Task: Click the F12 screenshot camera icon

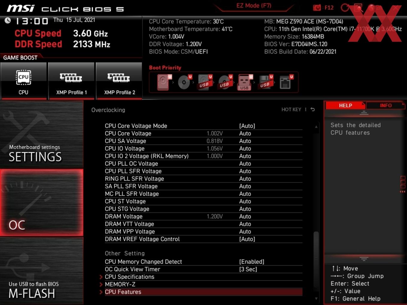Action: 317,7
